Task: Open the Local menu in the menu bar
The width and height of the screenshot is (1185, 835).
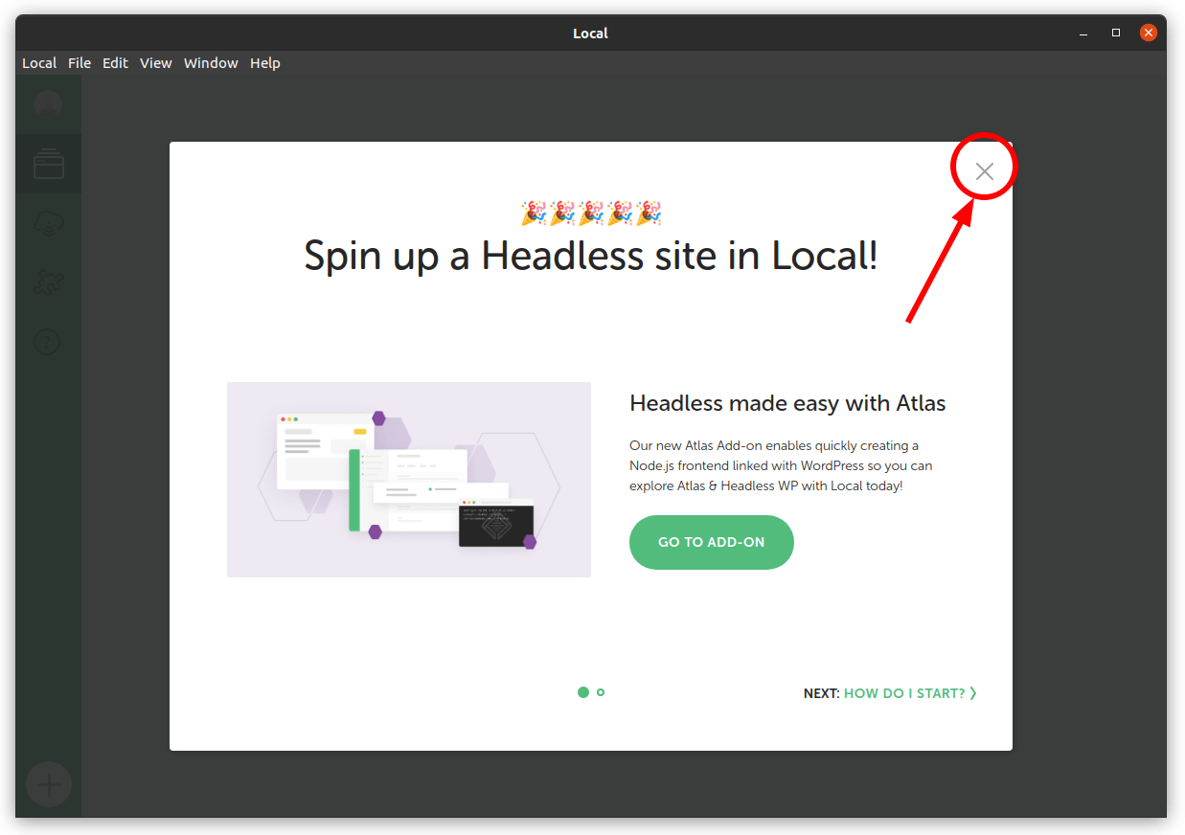Action: coord(39,63)
